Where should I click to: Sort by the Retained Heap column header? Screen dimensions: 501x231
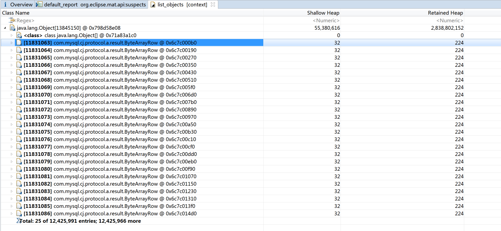point(445,13)
